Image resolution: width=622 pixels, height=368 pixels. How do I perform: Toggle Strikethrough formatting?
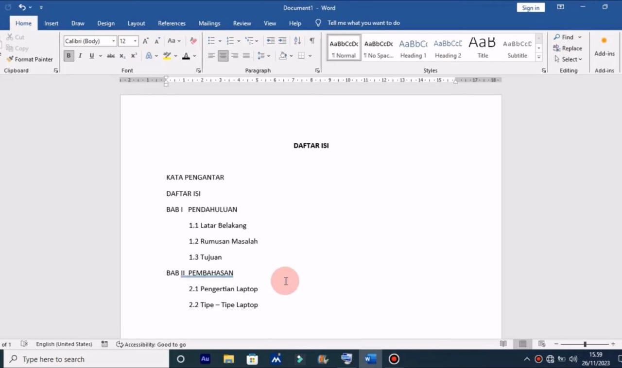(111, 56)
